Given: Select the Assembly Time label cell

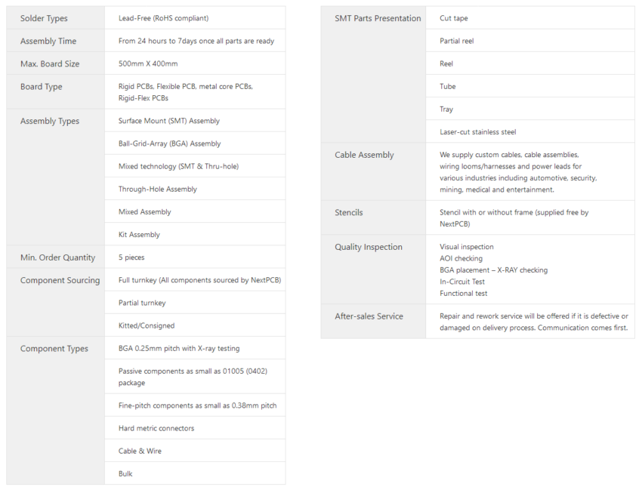Looking at the screenshot, I should click(x=48, y=41).
